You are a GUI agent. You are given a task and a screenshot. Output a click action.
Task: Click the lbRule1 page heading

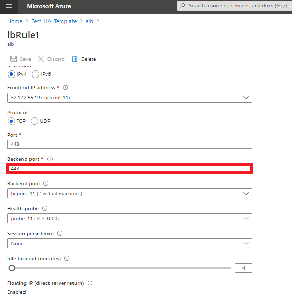[x=23, y=35]
